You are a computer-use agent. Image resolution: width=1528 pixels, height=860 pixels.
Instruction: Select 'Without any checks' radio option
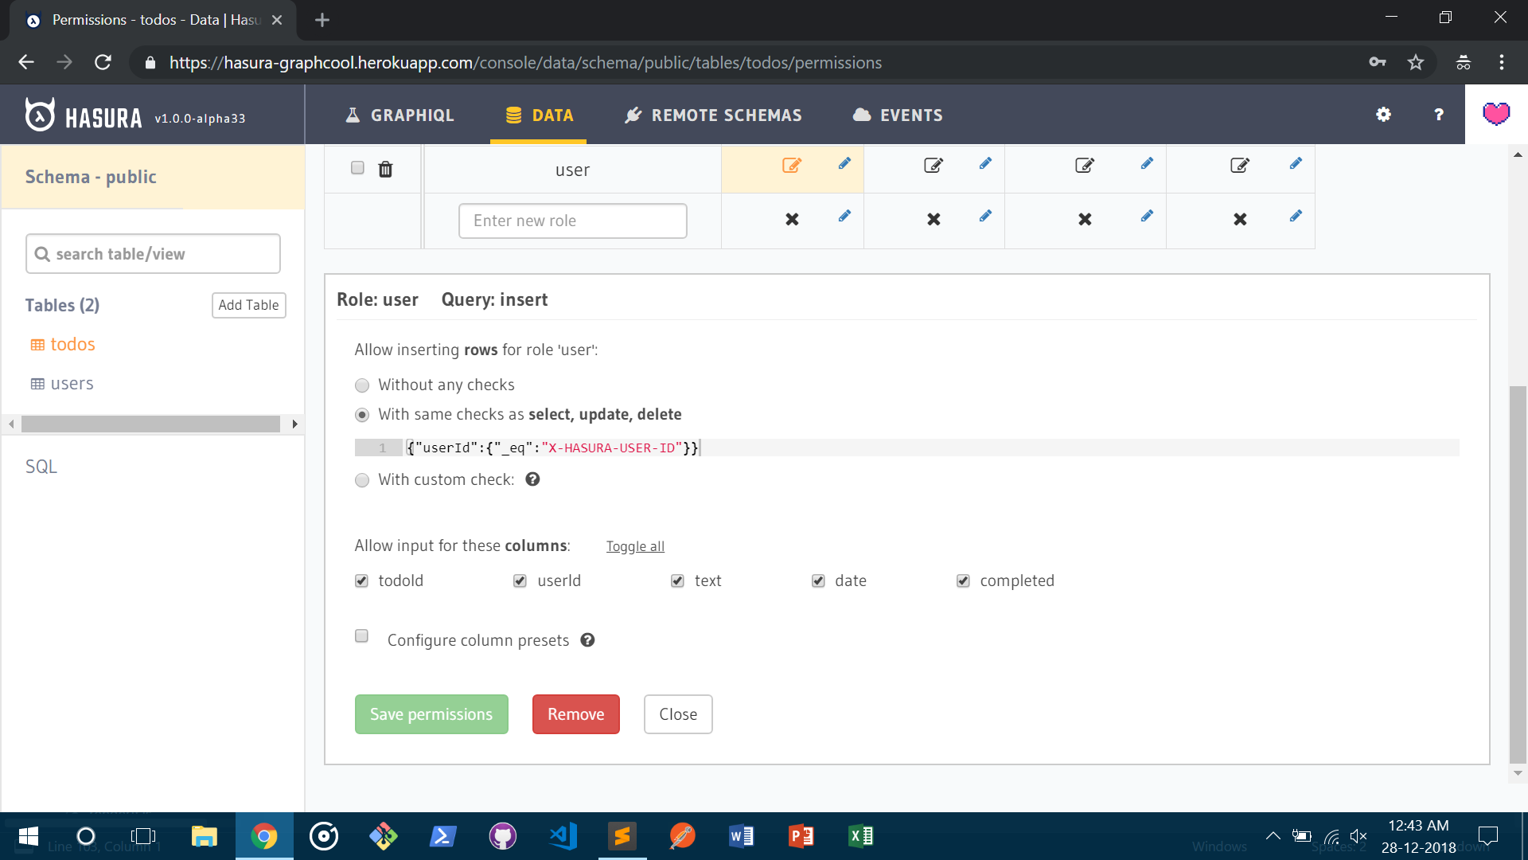coord(362,385)
